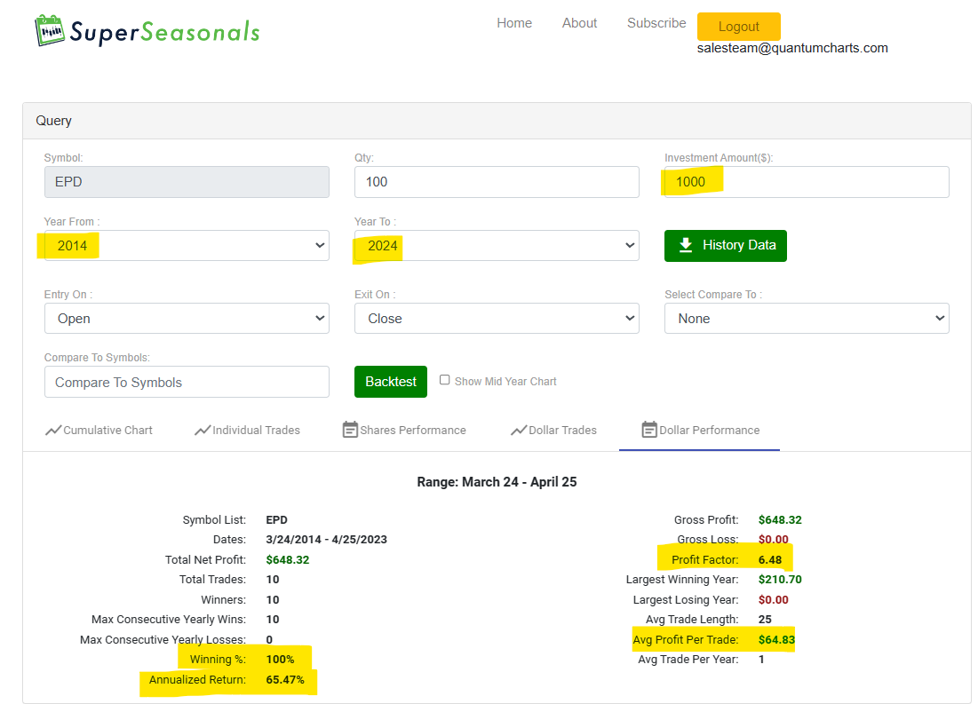Viewport: 978px width, 704px height.
Task: Open the Year From dropdown
Action: (x=187, y=246)
